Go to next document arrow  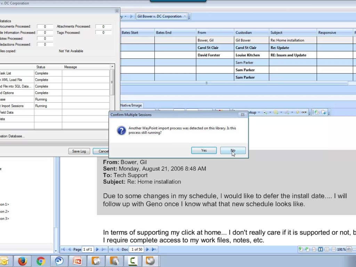coord(147,249)
